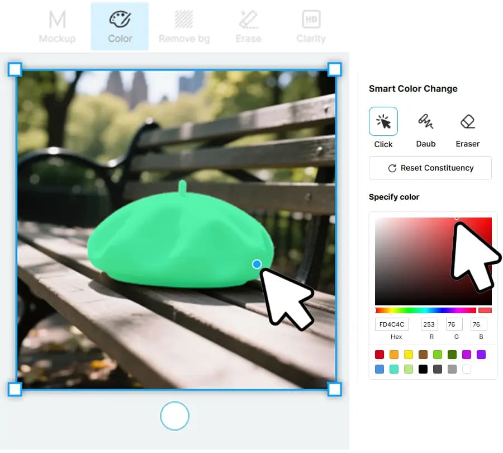Select the purple preset color swatch

[x=481, y=355]
